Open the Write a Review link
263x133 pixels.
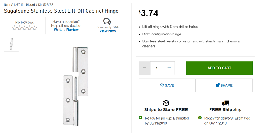(66, 30)
